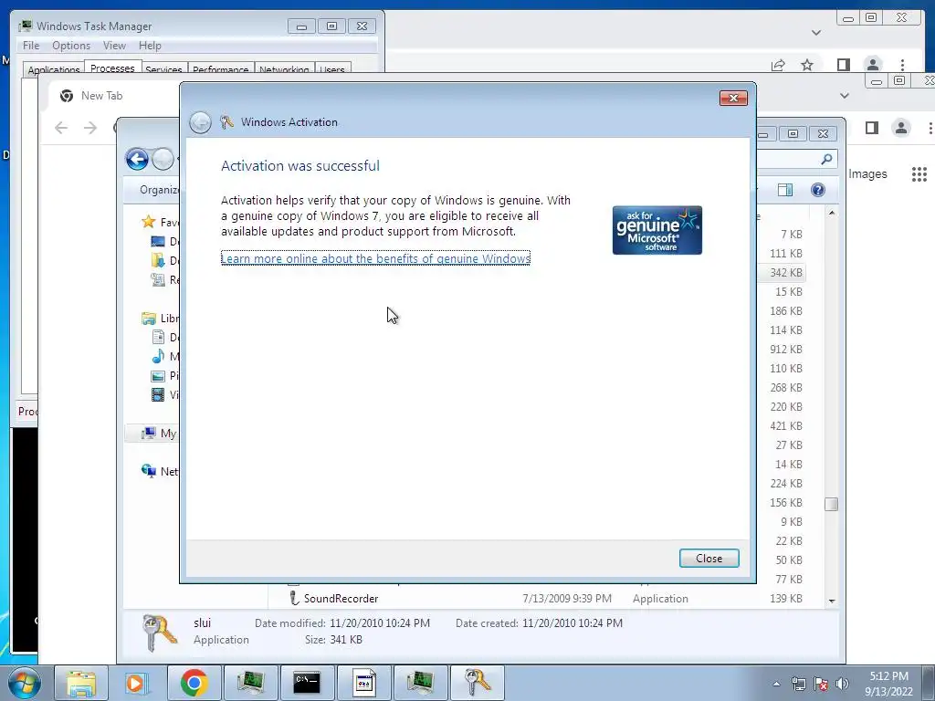
Task: Open the Windows Start button
Action: click(x=25, y=683)
